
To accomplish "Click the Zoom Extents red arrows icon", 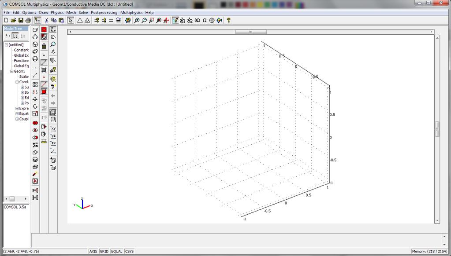I will [x=166, y=20].
